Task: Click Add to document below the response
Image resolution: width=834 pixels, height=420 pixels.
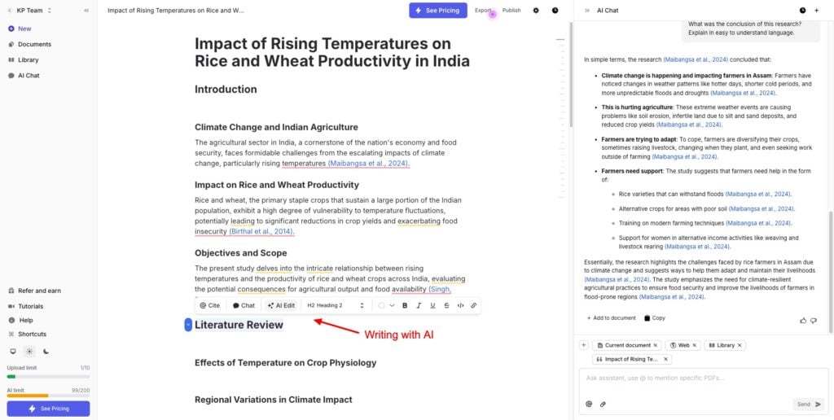Action: pyautogui.click(x=611, y=318)
